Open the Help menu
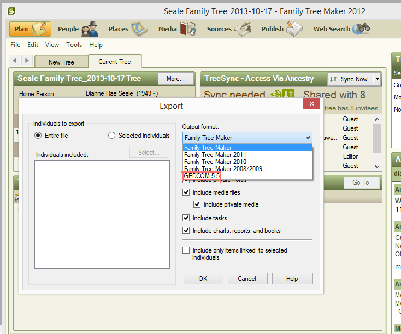This screenshot has width=401, height=334. (x=96, y=45)
